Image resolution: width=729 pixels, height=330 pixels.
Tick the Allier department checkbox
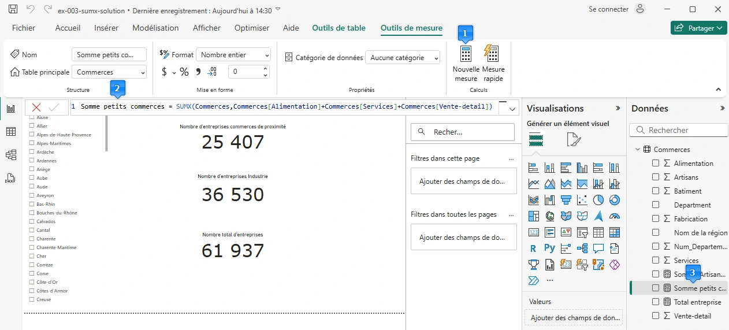pos(32,126)
